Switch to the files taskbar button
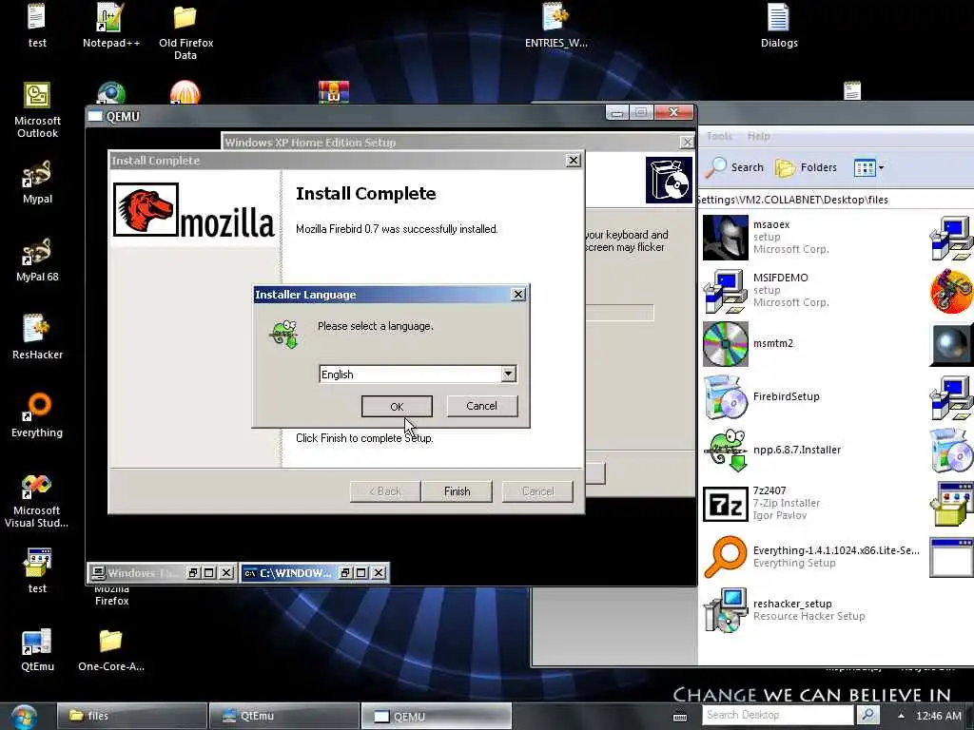Image resolution: width=974 pixels, height=730 pixels. pyautogui.click(x=131, y=716)
